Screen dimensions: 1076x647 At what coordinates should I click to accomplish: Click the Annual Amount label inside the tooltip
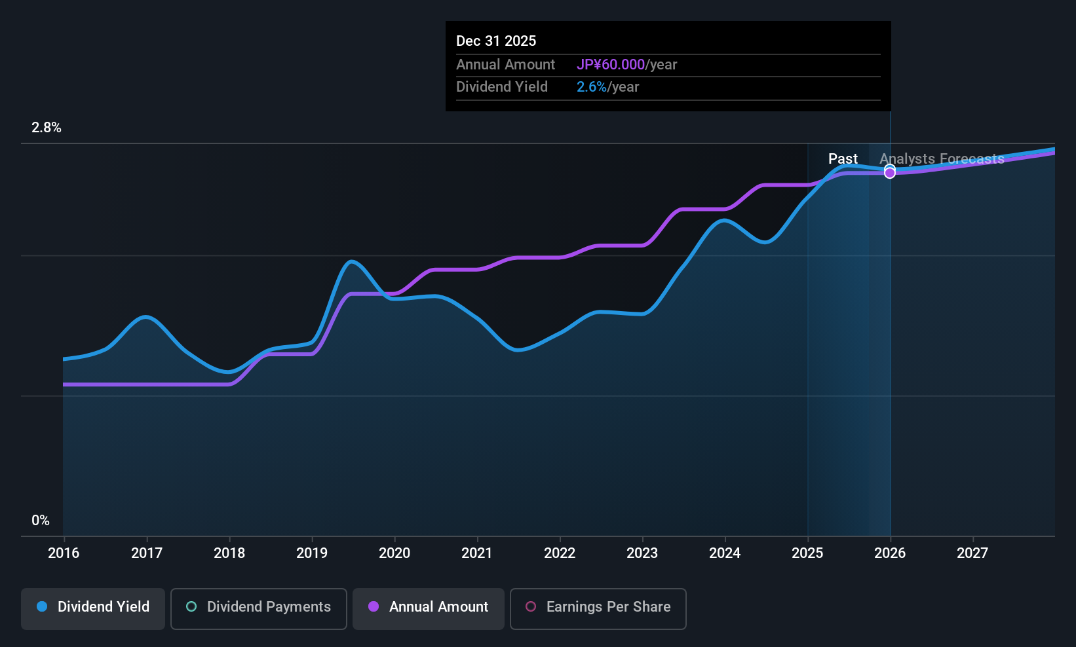[x=505, y=65]
